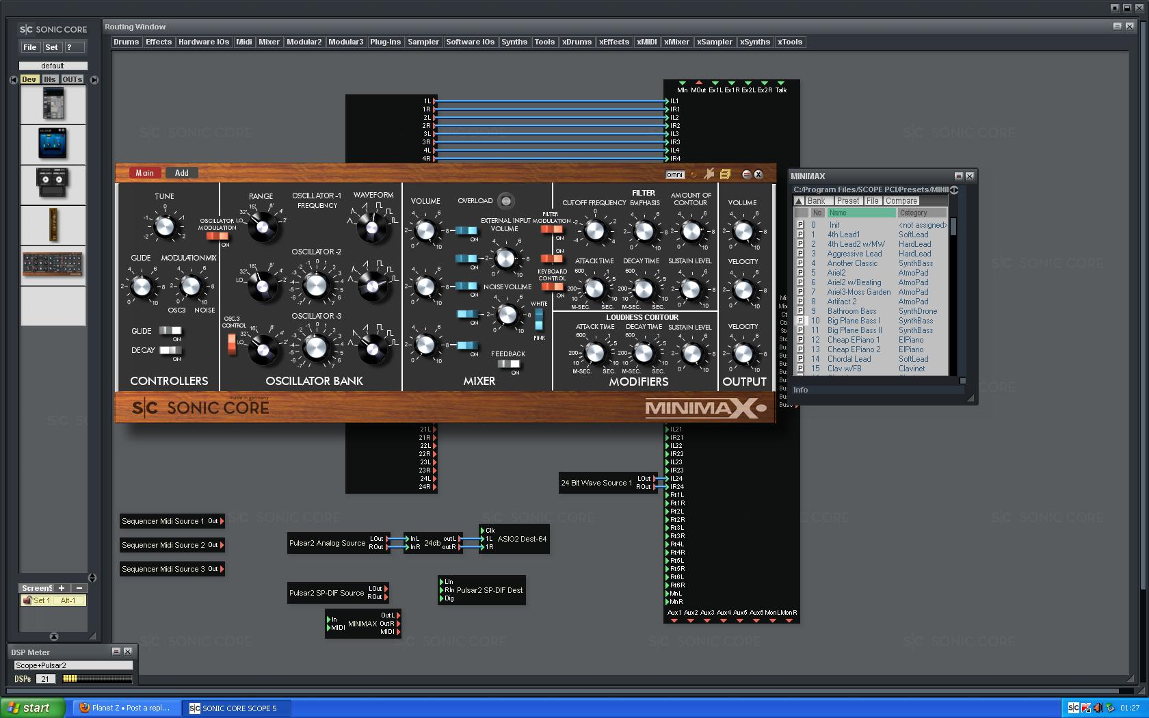Click the lock icon on Set 1
Screen dimensions: 1149x718
click(x=27, y=600)
